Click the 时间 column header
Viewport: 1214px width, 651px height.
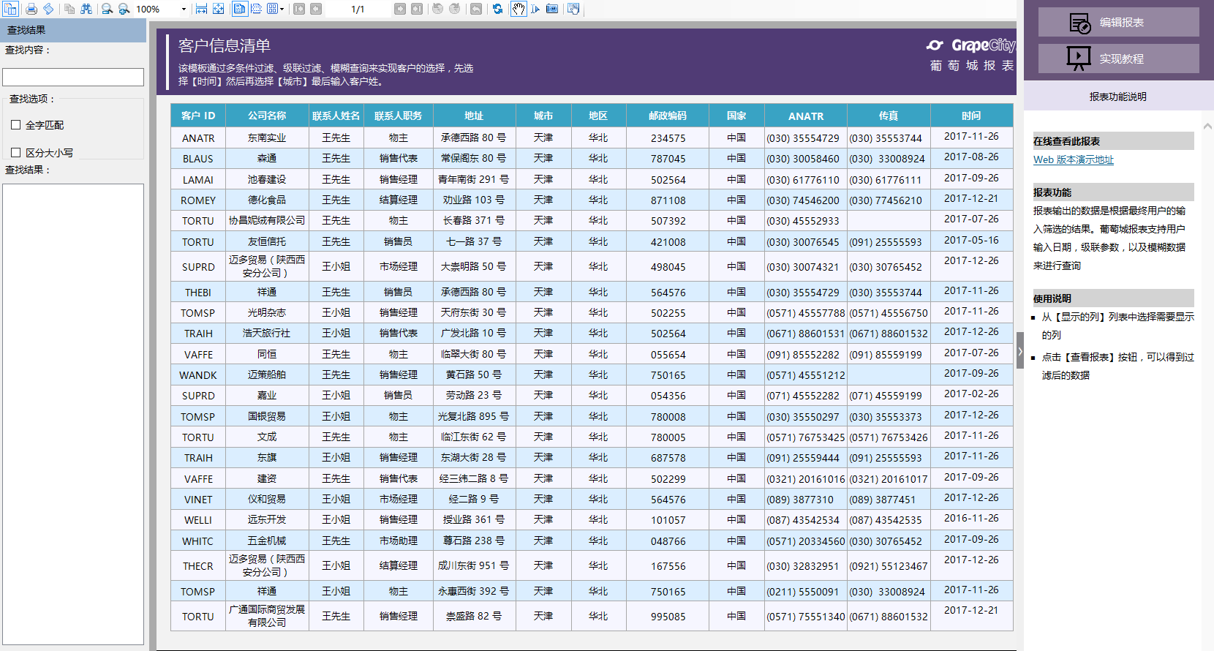[971, 116]
